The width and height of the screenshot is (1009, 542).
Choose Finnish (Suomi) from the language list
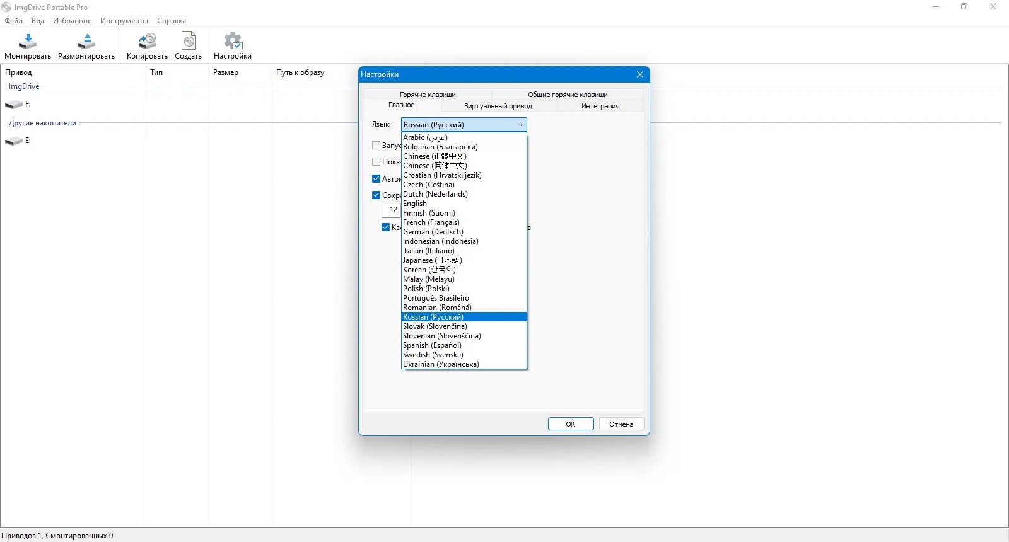point(464,213)
